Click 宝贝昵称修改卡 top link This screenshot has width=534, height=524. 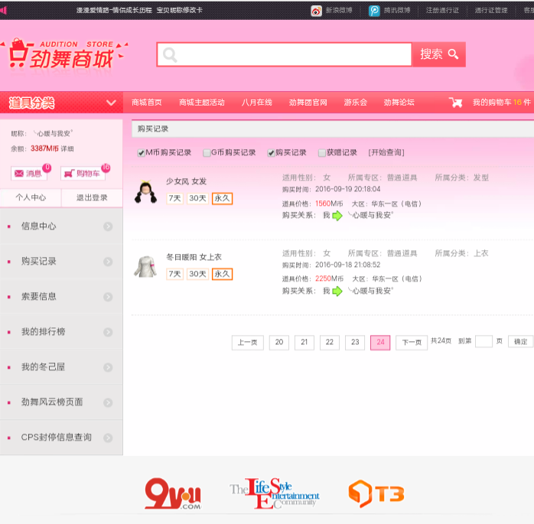pos(180,10)
